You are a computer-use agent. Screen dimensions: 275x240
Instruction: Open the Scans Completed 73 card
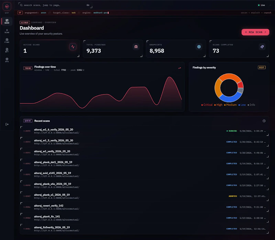pyautogui.click(x=239, y=49)
